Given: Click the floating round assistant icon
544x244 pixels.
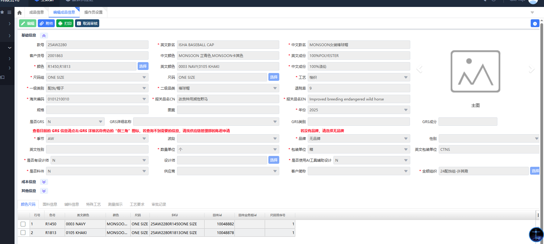Looking at the screenshot, I should pyautogui.click(x=536, y=234).
